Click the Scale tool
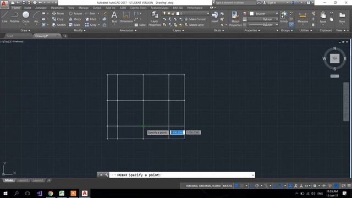Viewport: 352px width, 198px height. pos(75,25)
